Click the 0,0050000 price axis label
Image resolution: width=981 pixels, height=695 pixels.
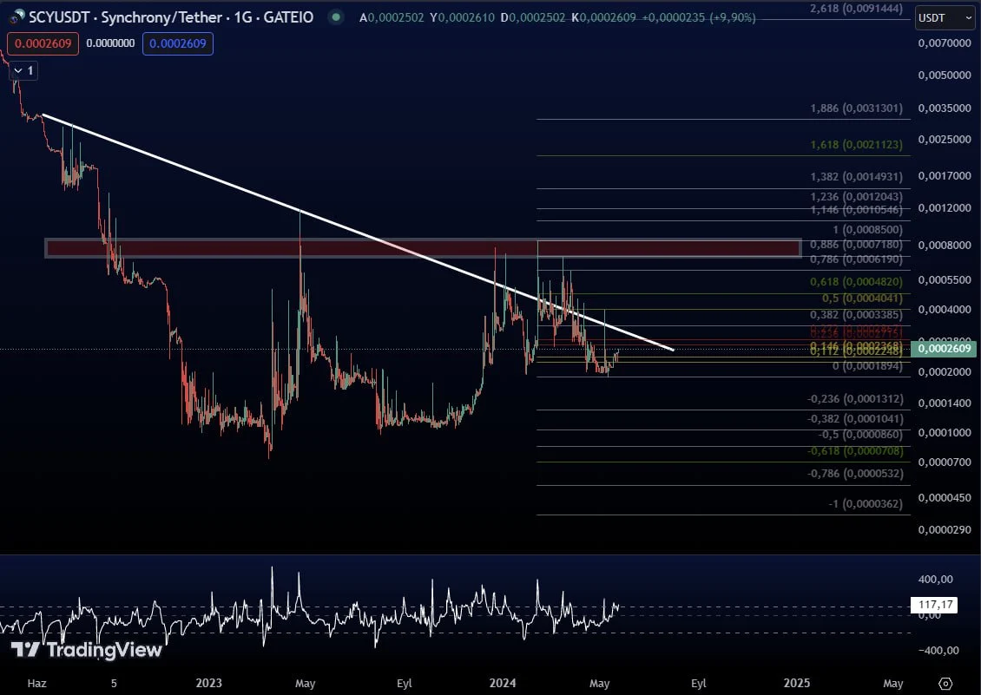click(945, 75)
